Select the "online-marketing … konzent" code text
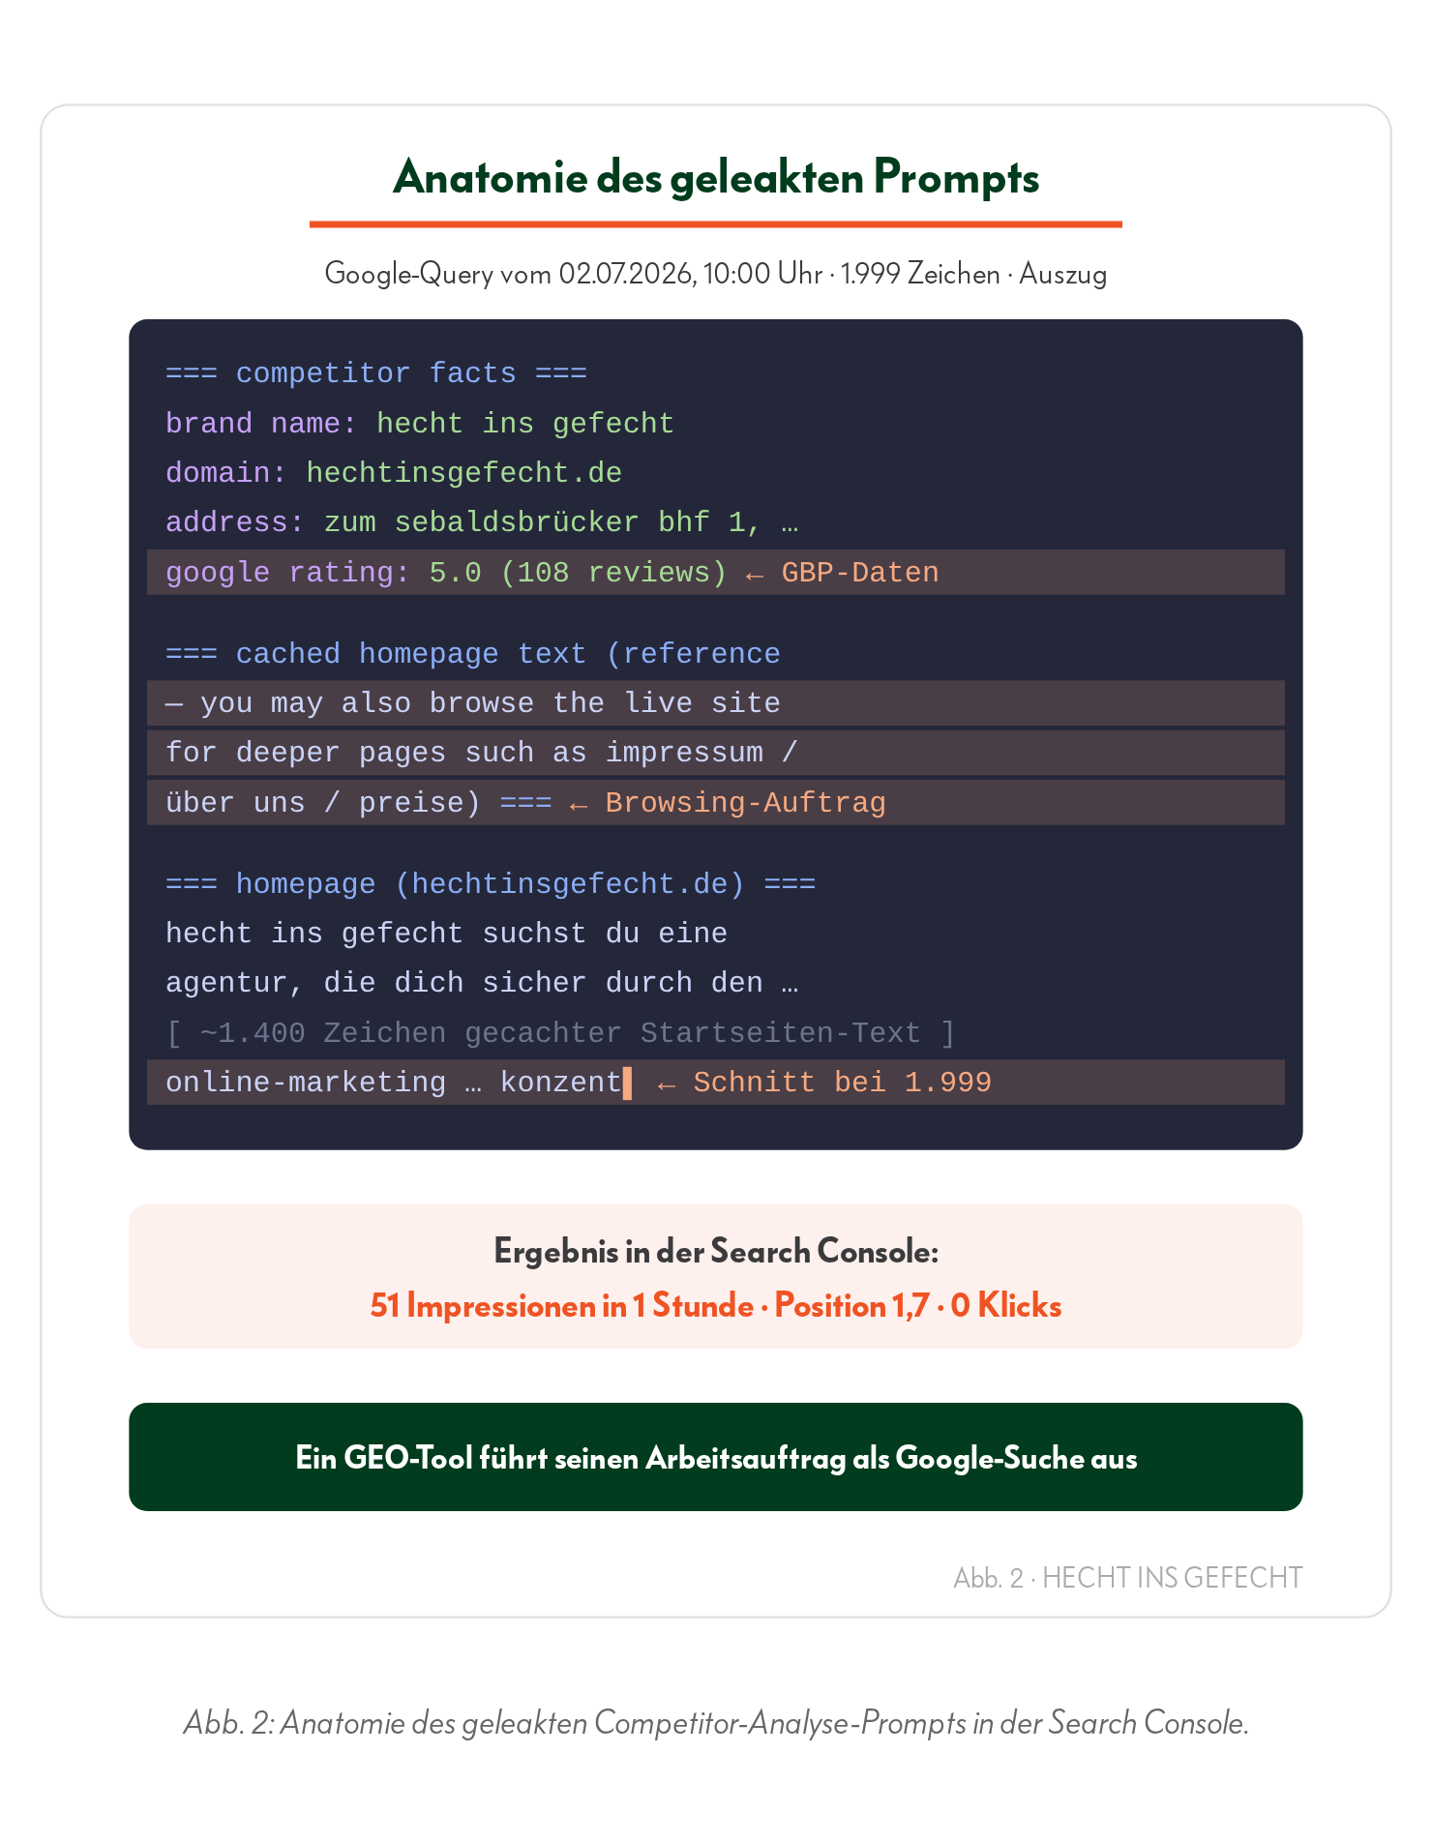The height and width of the screenshot is (1842, 1432). 394,1083
